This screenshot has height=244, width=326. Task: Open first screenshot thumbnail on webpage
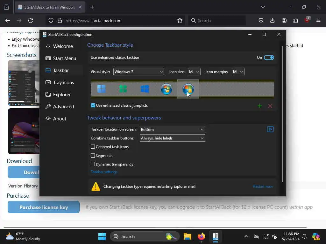tap(24, 83)
